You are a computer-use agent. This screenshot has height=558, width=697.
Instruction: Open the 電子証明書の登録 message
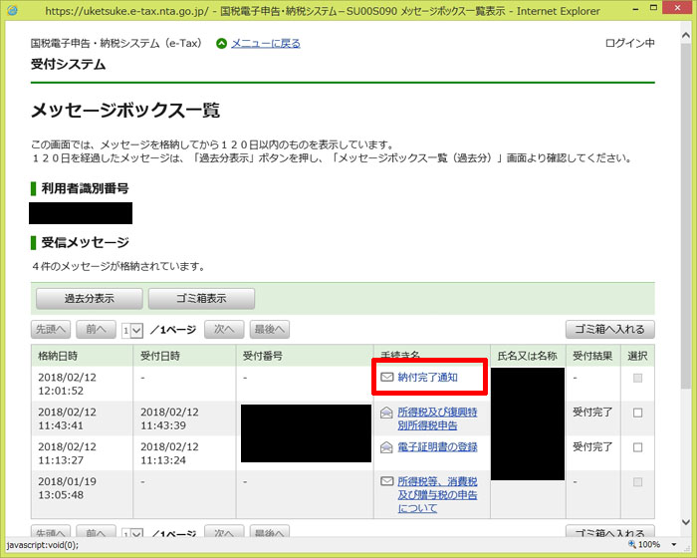[437, 447]
